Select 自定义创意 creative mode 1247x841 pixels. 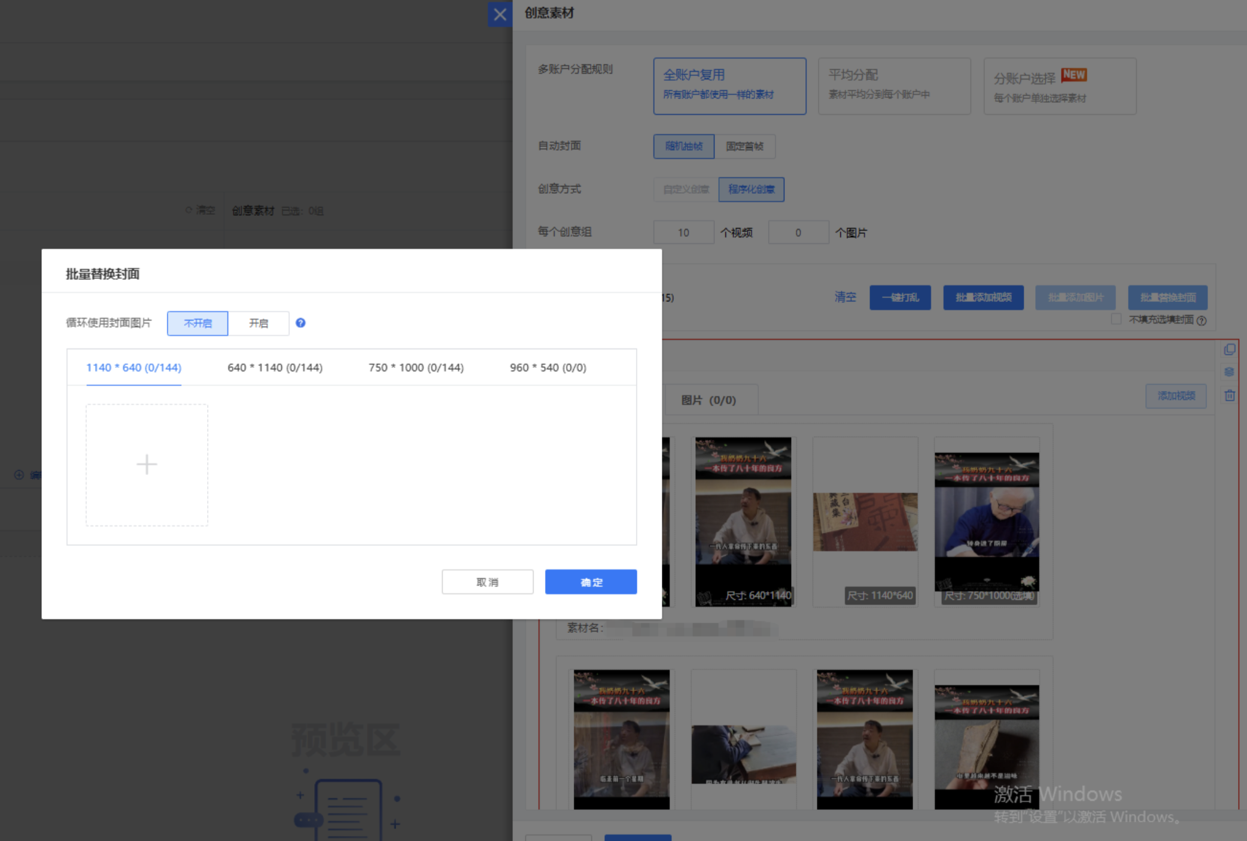(686, 190)
